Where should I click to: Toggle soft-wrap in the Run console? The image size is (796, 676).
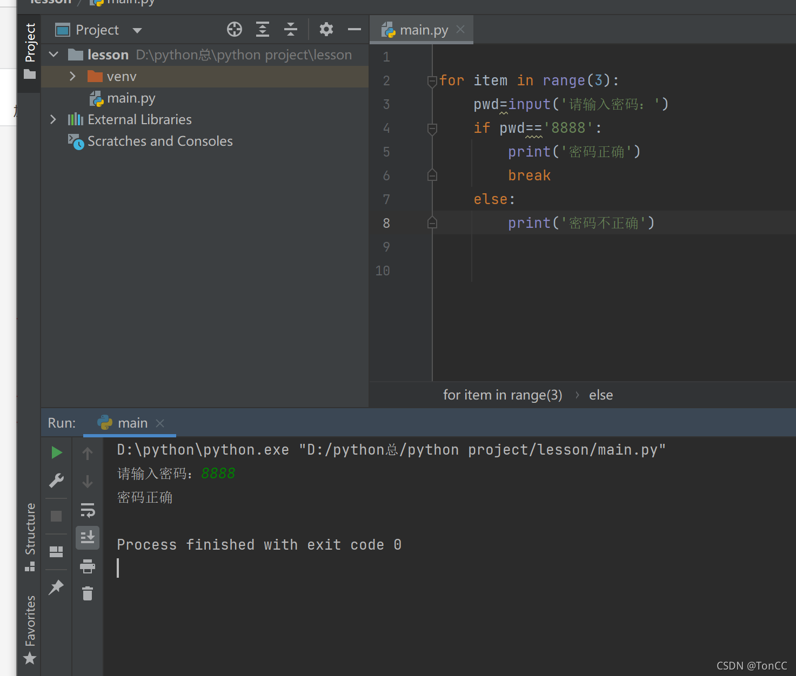coord(88,510)
